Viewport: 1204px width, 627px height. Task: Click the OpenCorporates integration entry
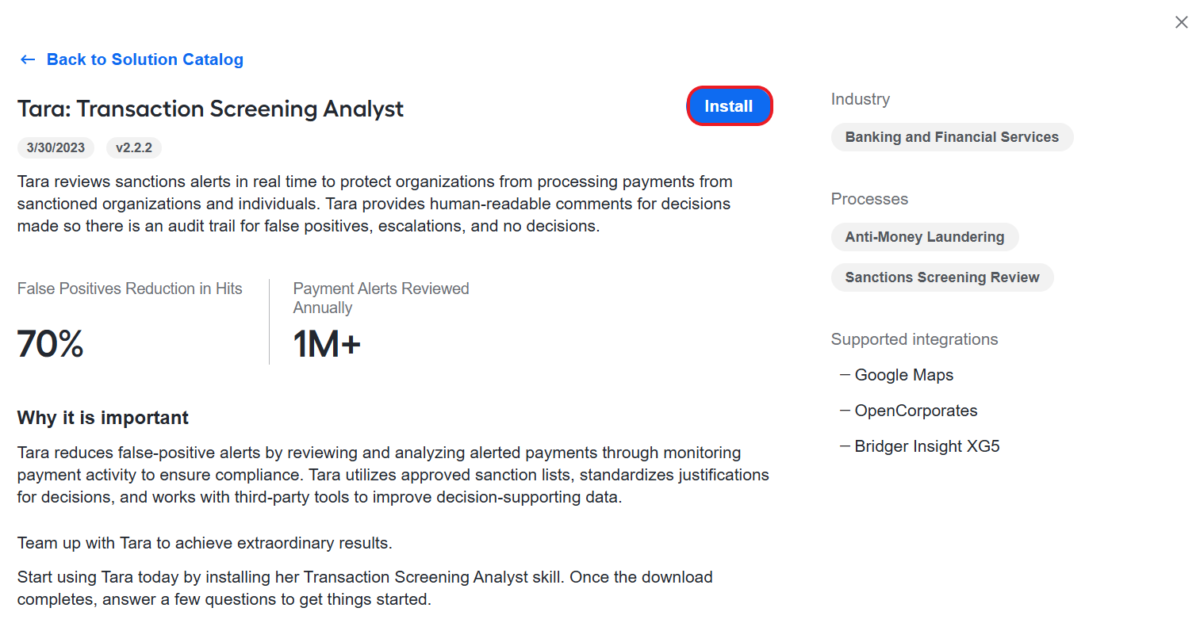click(916, 411)
